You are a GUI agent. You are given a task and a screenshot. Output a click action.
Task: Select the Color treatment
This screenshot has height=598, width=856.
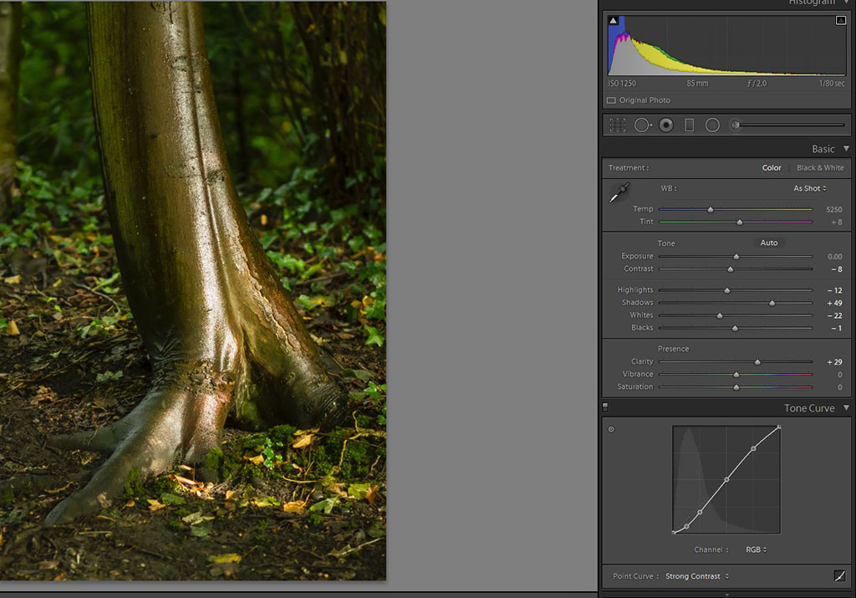pos(772,168)
